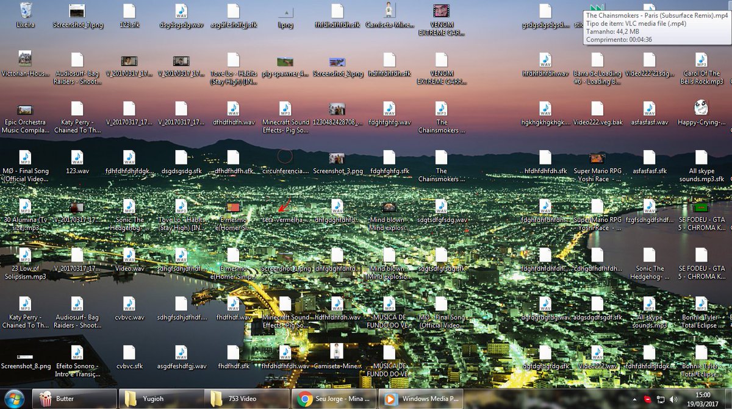The image size is (732, 409).
Task: Select the fdghfghfg.wav audio file
Action: point(389,113)
